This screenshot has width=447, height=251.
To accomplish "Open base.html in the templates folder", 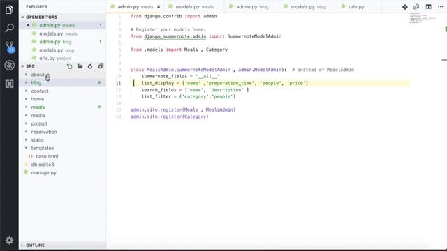I will (x=47, y=156).
